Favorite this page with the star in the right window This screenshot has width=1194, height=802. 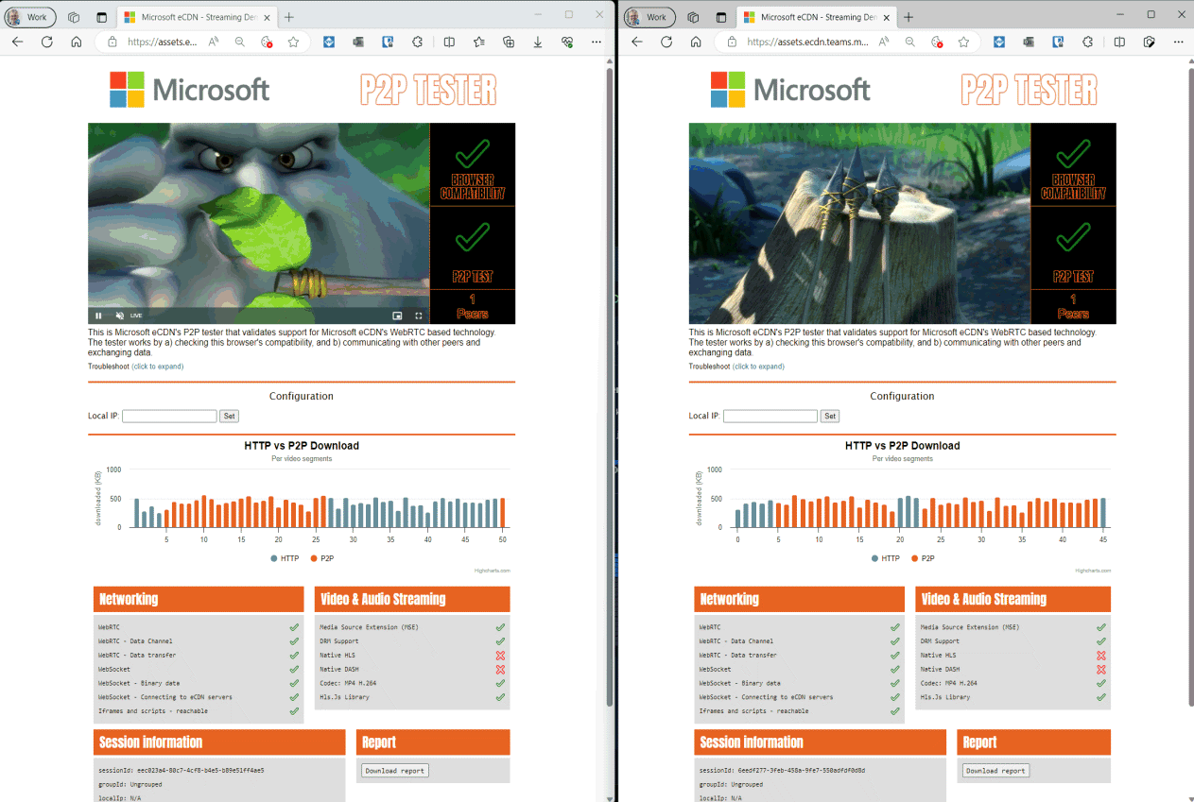point(963,42)
